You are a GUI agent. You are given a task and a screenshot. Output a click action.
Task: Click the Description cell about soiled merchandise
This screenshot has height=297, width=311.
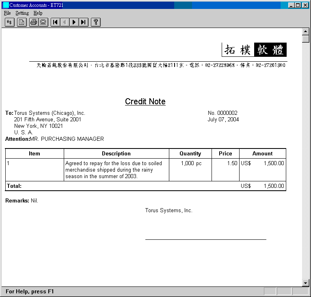tap(116, 170)
